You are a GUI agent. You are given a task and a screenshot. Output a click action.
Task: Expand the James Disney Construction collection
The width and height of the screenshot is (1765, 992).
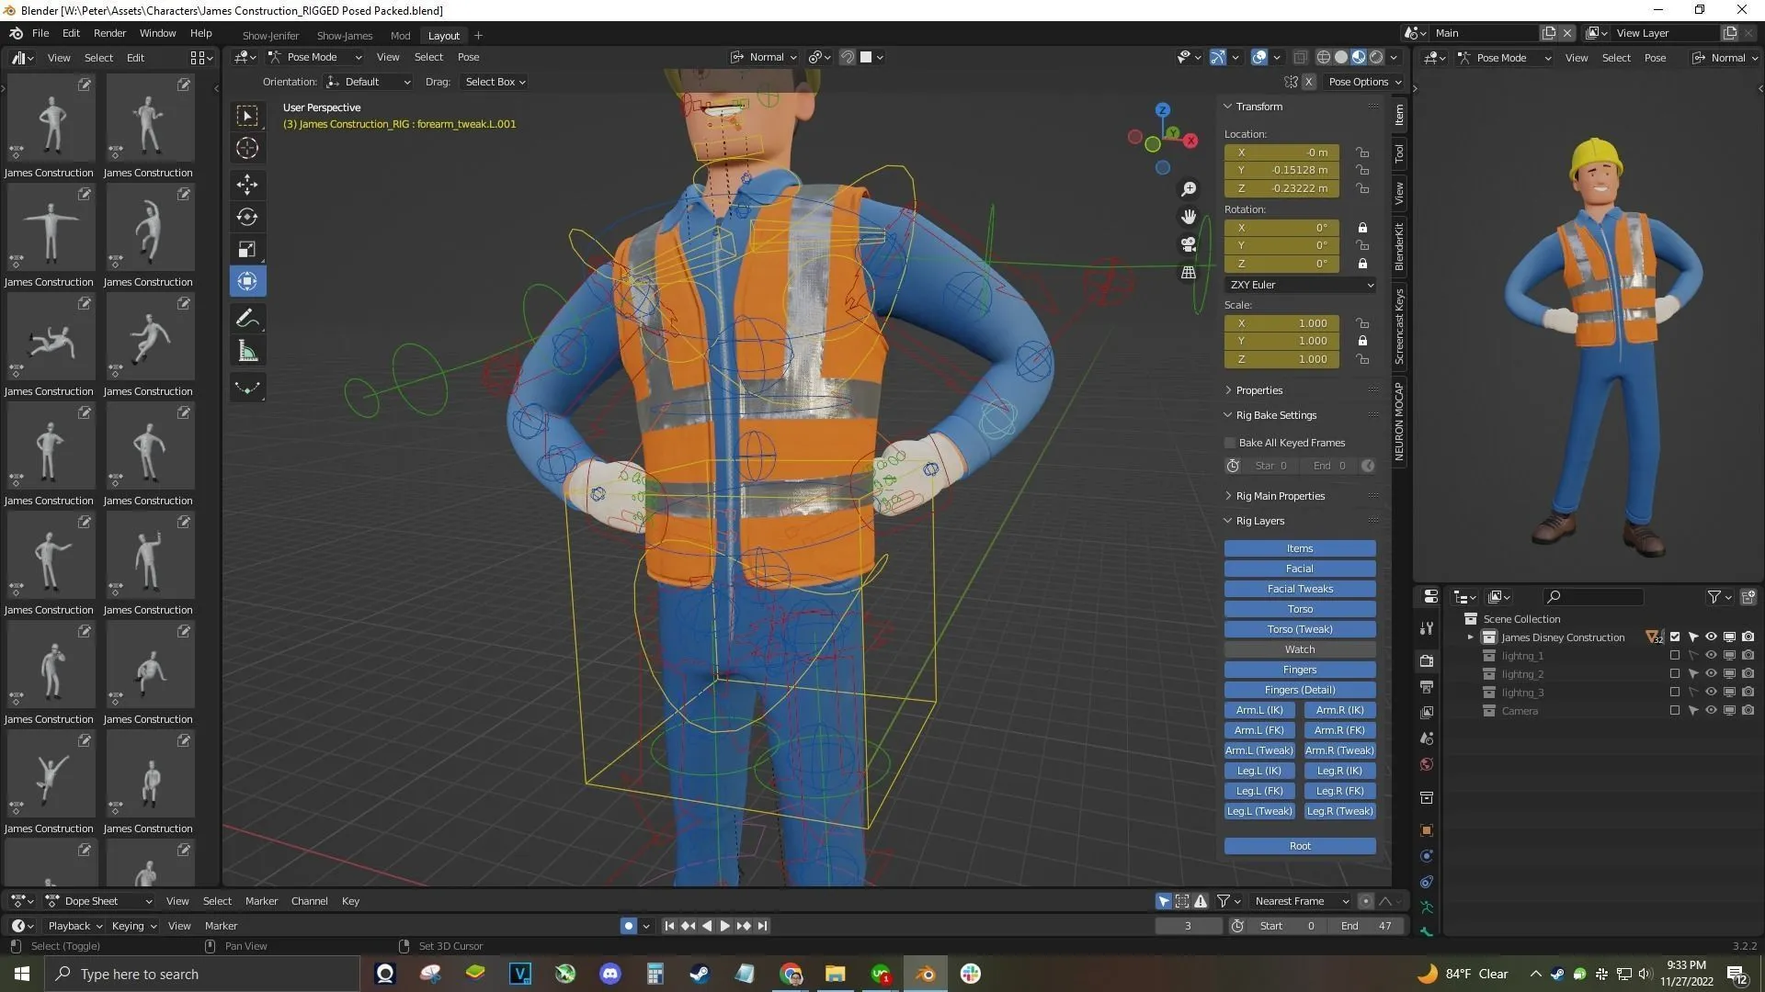click(x=1469, y=637)
